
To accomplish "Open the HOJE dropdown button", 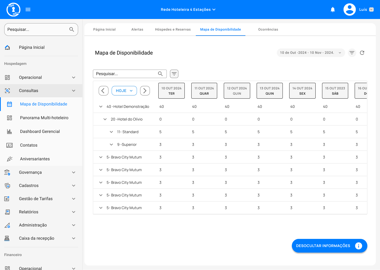I will point(124,91).
